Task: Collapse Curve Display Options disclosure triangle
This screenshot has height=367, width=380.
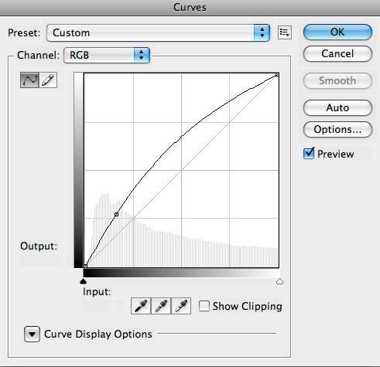Action: click(x=32, y=334)
